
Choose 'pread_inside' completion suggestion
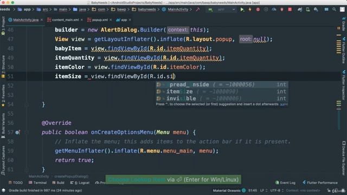pos(222,84)
